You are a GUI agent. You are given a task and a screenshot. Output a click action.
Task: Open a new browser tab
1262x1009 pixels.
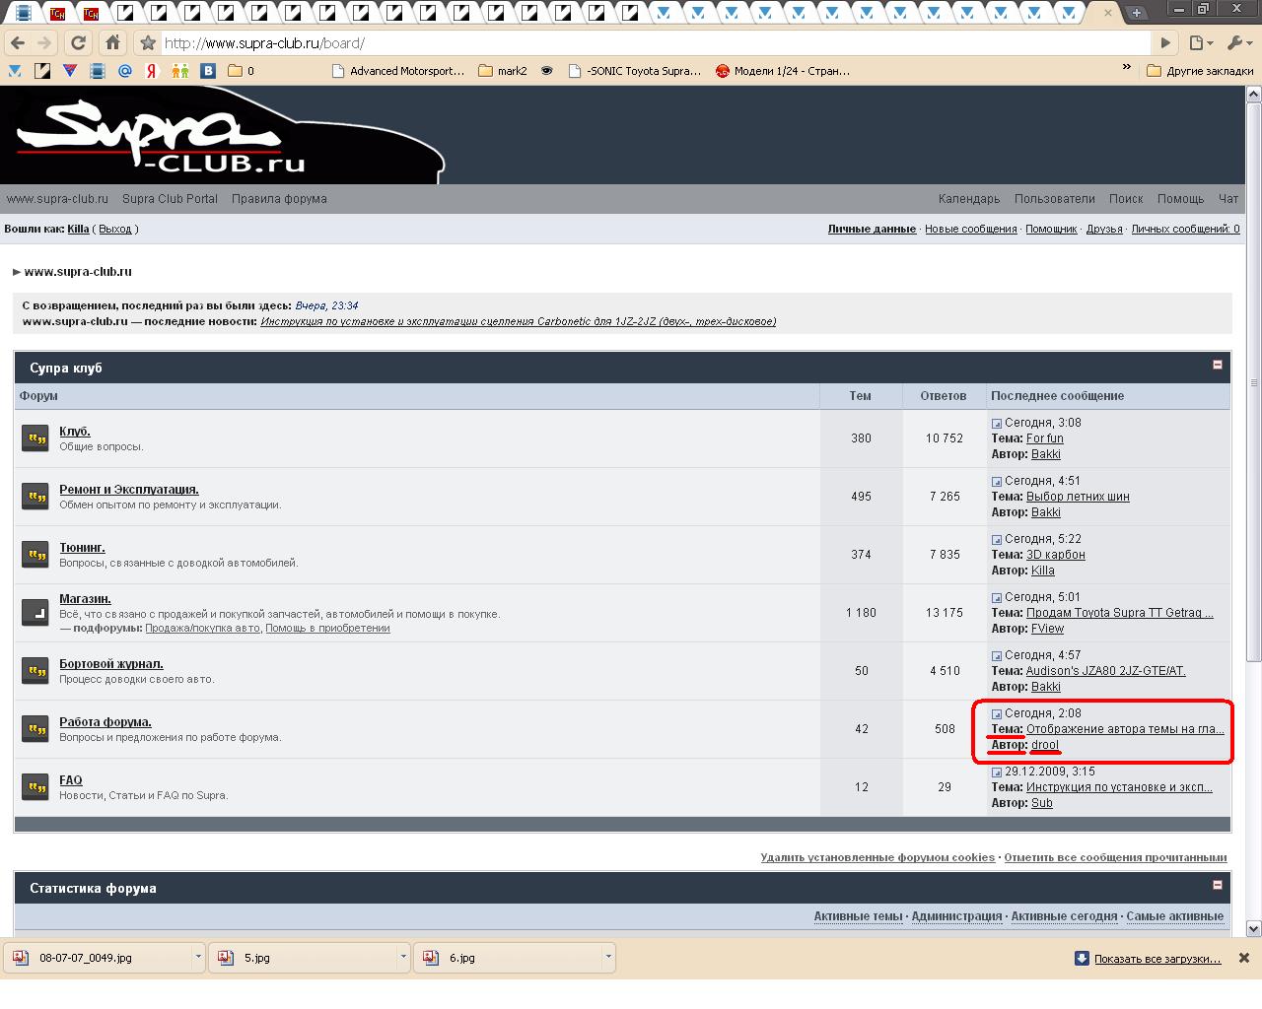click(x=1136, y=13)
